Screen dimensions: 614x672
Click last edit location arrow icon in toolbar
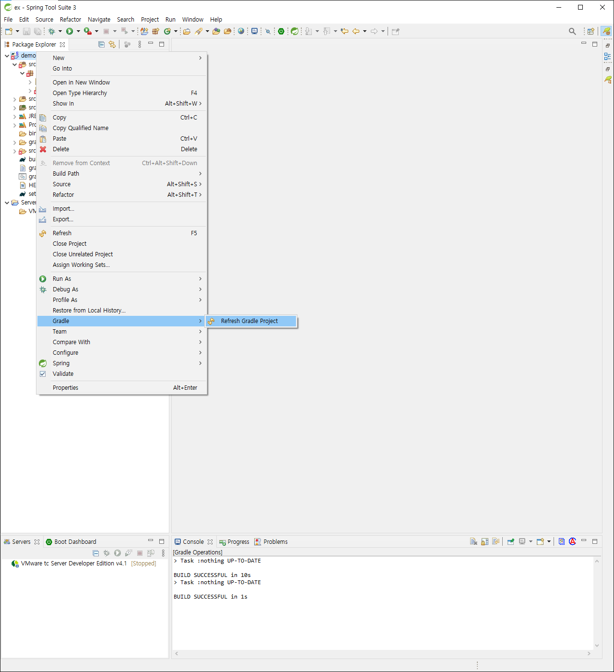344,31
